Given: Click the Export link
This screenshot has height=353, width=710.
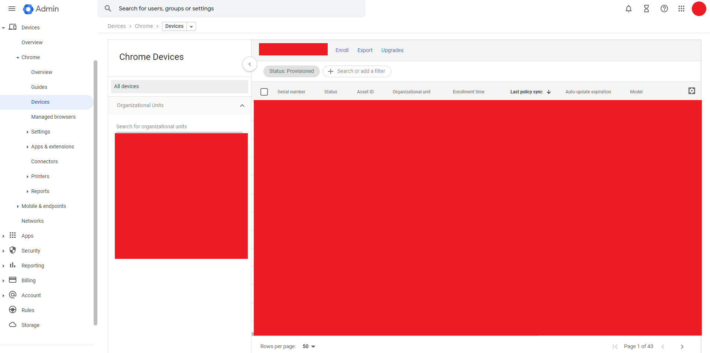Looking at the screenshot, I should (364, 50).
